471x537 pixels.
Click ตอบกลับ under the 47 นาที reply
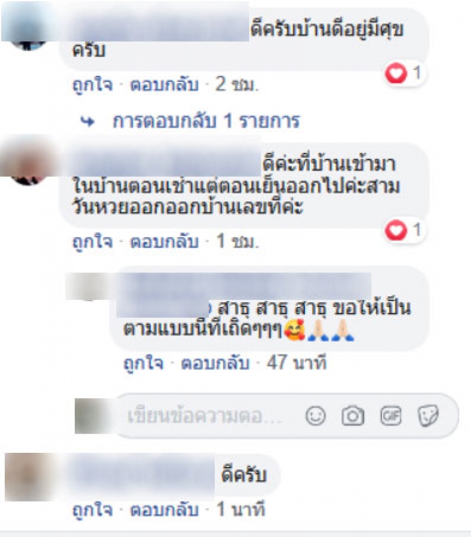coord(215,363)
